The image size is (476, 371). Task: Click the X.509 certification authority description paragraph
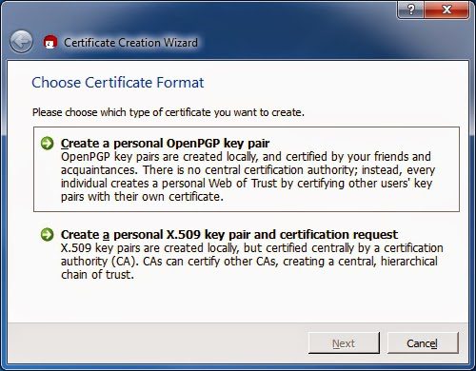point(252,262)
